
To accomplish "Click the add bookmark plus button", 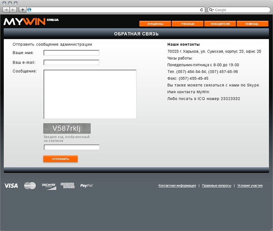I will point(23,10).
